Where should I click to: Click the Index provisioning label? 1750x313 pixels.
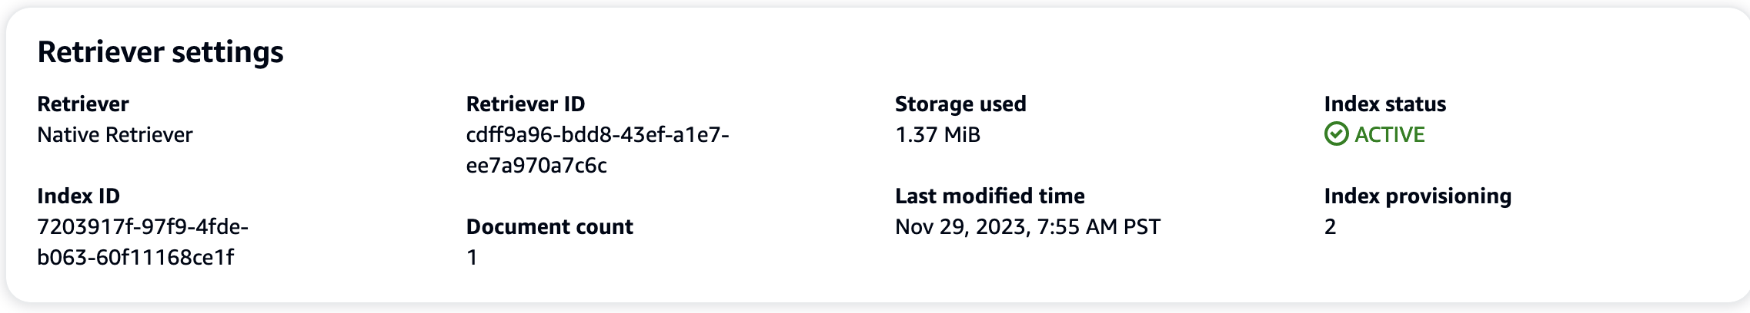[1418, 196]
